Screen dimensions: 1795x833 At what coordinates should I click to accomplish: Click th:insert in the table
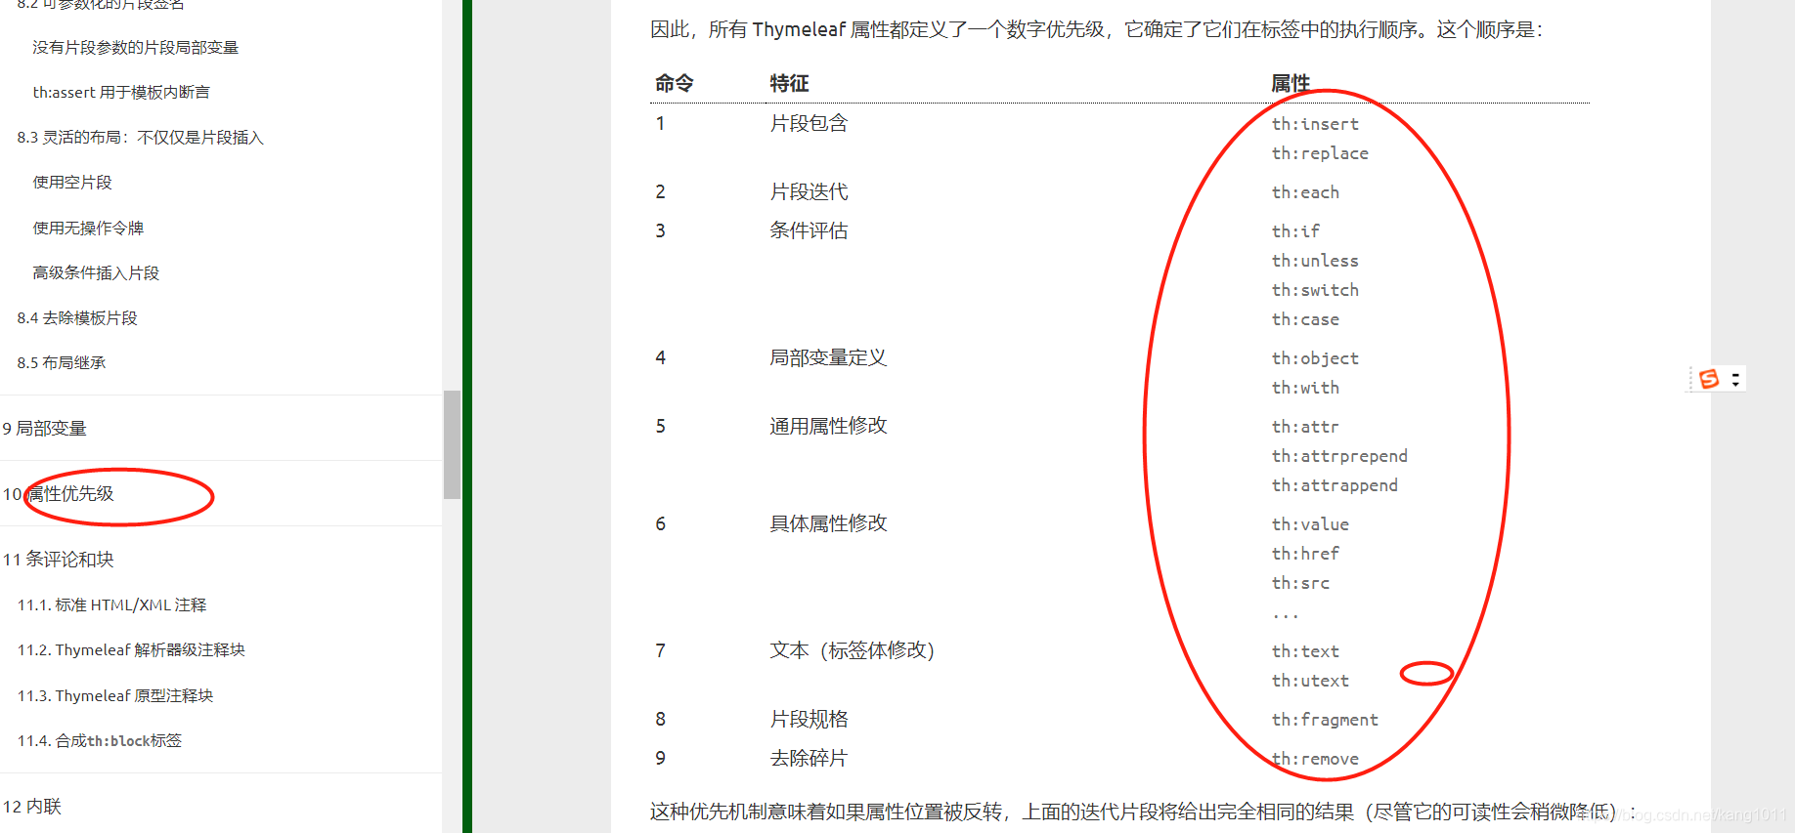(1315, 124)
